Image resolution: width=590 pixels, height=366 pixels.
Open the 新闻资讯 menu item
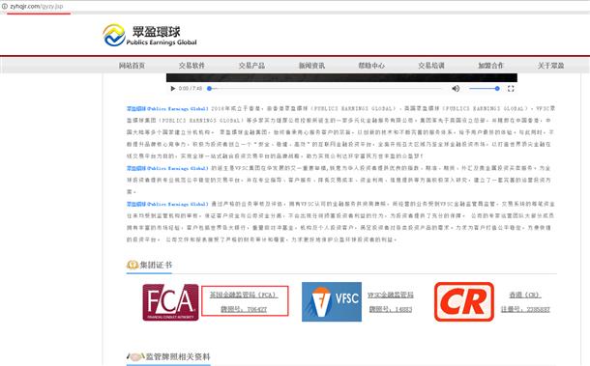click(x=311, y=66)
